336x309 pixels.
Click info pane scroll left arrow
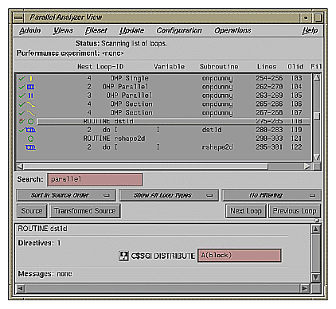coord(21,288)
